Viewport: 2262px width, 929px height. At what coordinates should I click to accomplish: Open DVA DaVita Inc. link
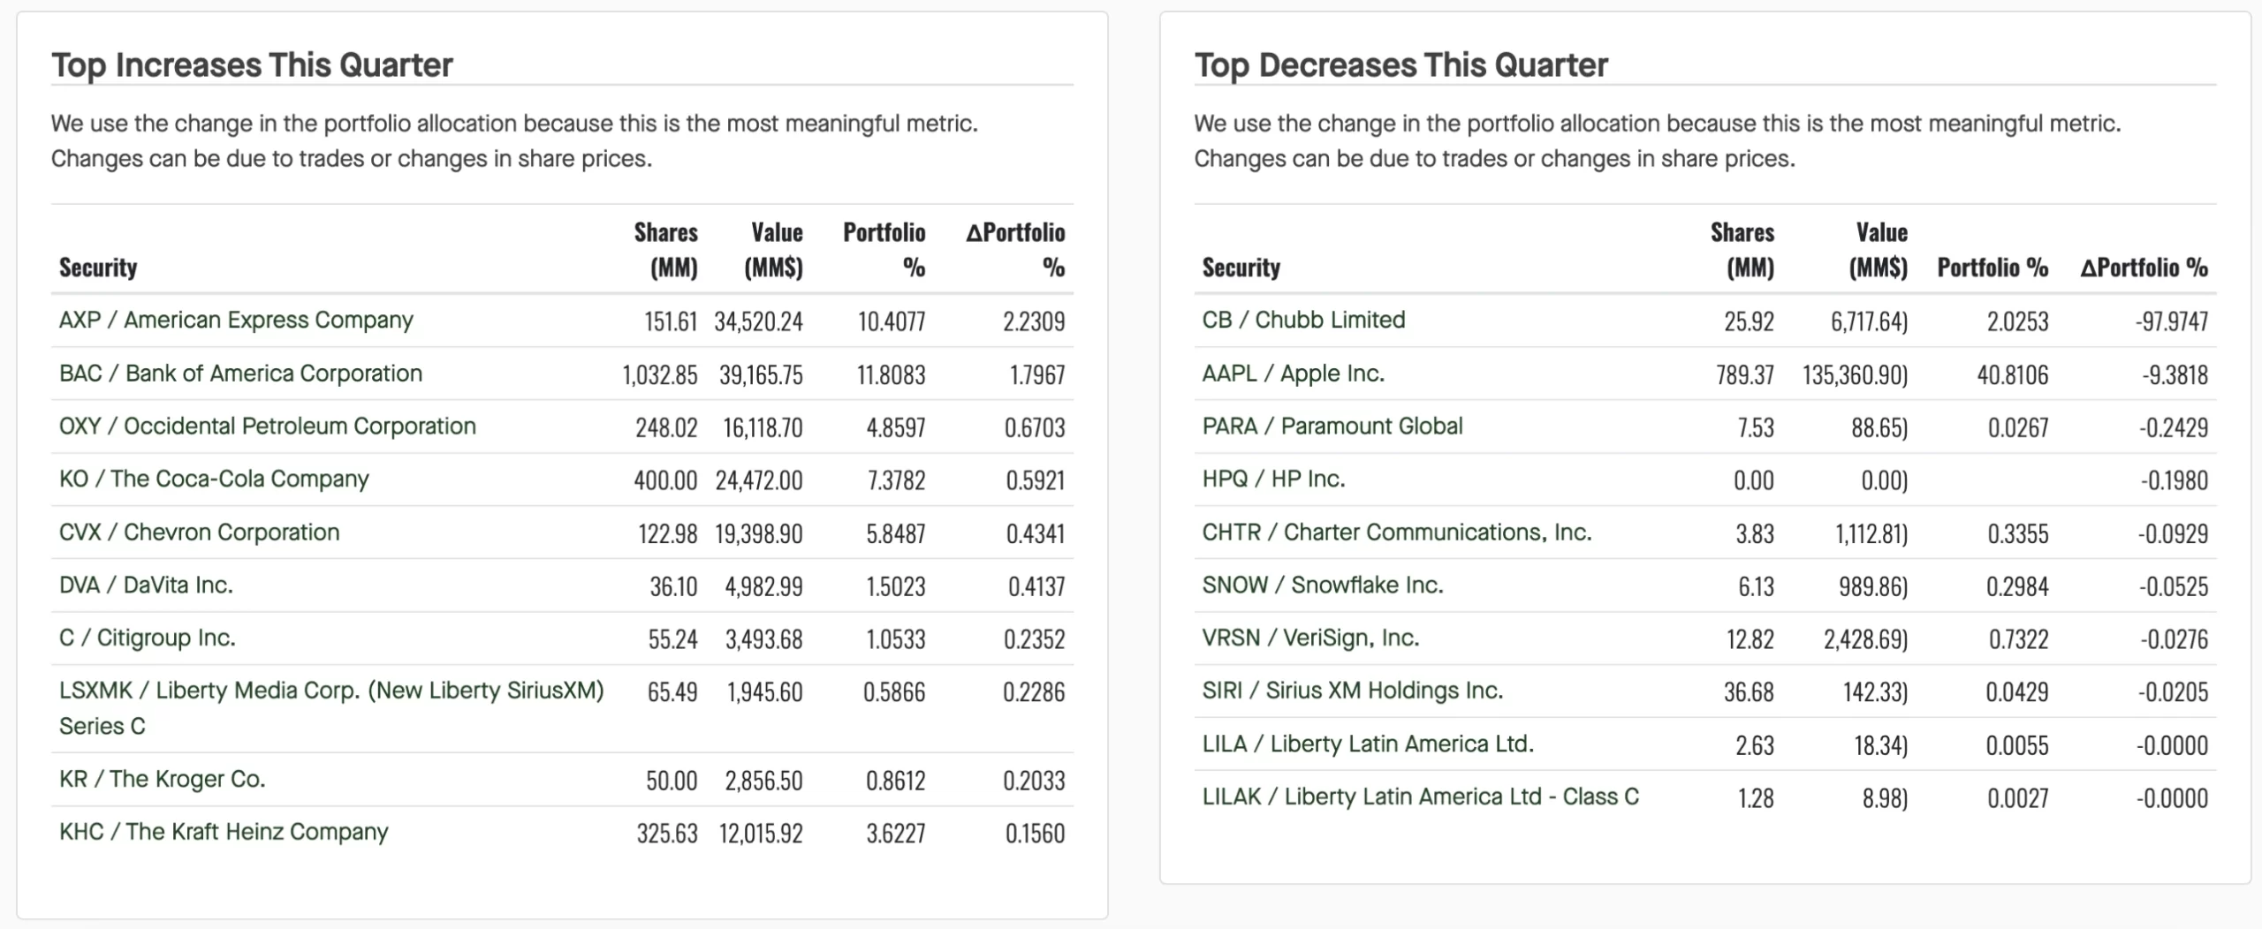(146, 585)
